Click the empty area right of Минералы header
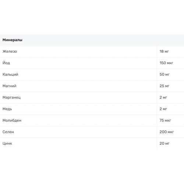This screenshot has height=184, width=184. tap(103, 40)
